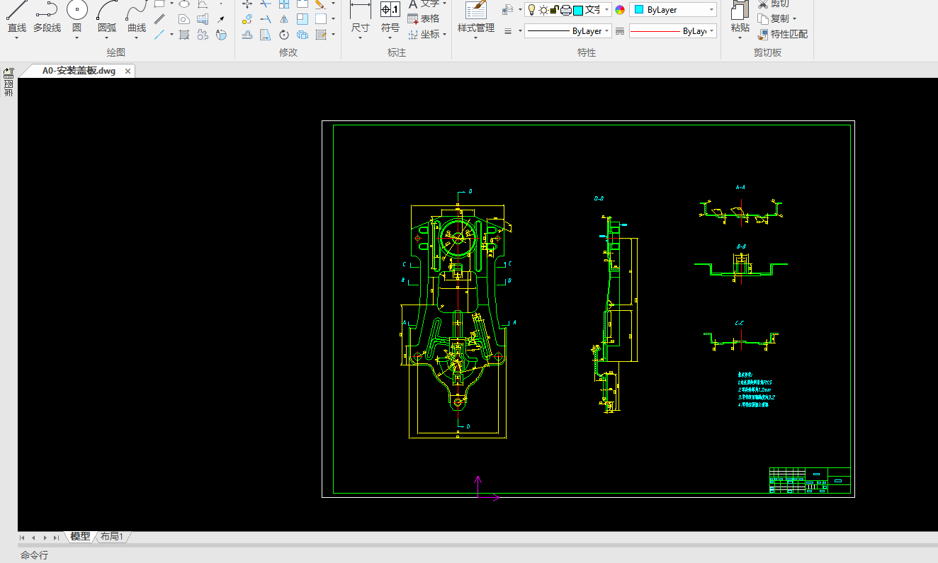Toggle layer lock padlock icon
The width and height of the screenshot is (938, 563).
point(555,10)
